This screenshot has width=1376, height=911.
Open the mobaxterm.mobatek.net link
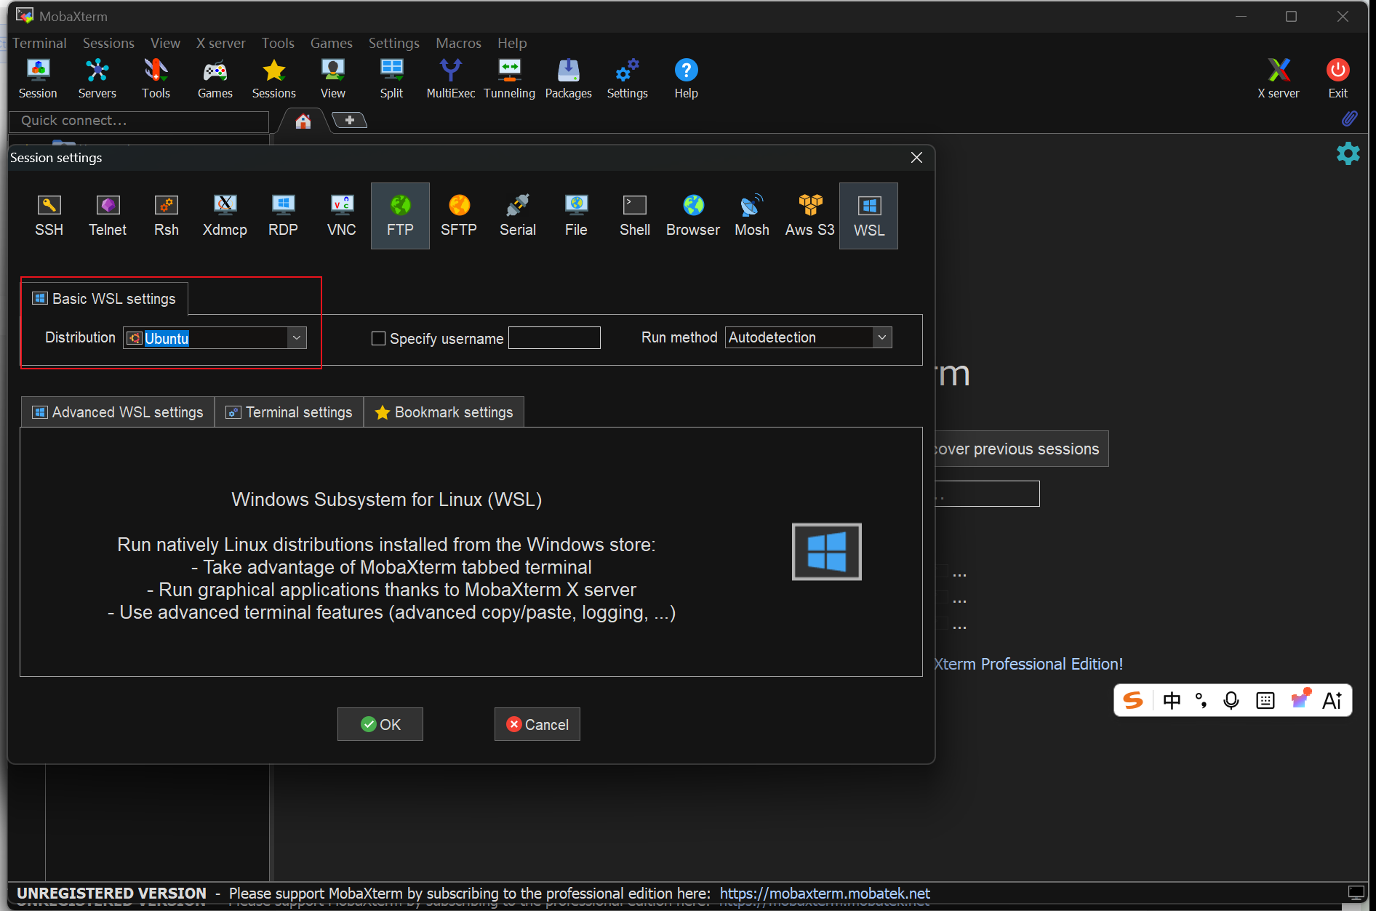point(825,894)
